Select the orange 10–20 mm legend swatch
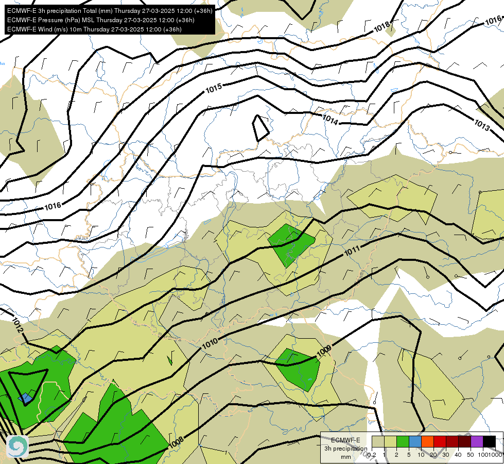 click(x=427, y=441)
